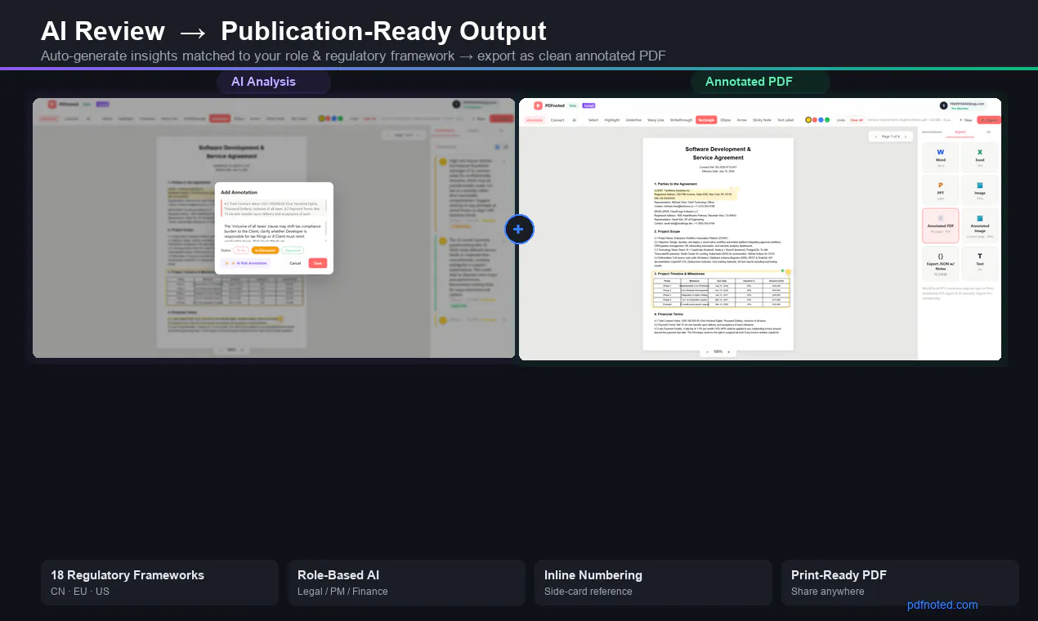Viewport: 1038px width, 621px height.
Task: Click Save in the Add Annotation dialog
Action: (x=318, y=263)
